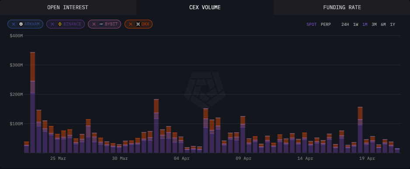Switch time range to 1Y
This screenshot has height=169, width=410.
point(393,25)
